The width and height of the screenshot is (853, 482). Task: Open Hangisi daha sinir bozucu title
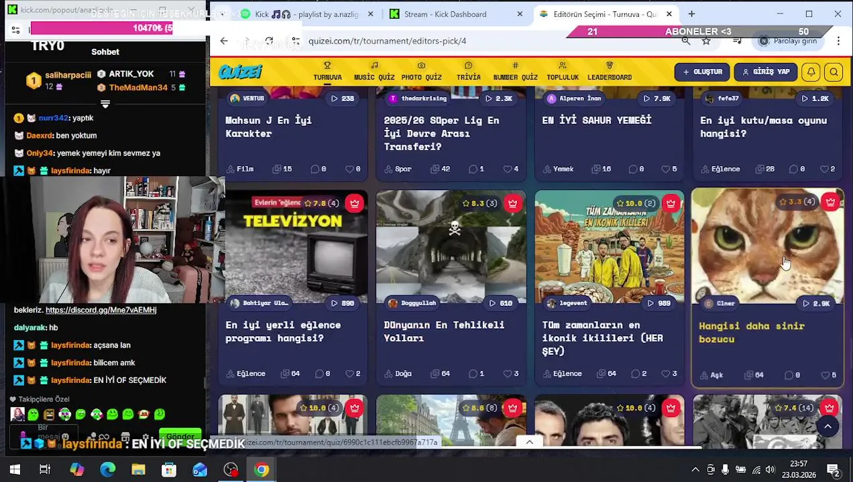pyautogui.click(x=751, y=333)
